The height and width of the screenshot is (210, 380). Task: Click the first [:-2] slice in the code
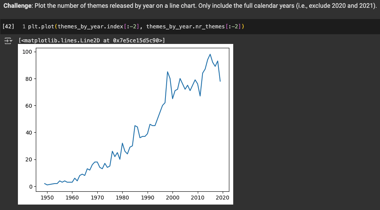(132, 26)
